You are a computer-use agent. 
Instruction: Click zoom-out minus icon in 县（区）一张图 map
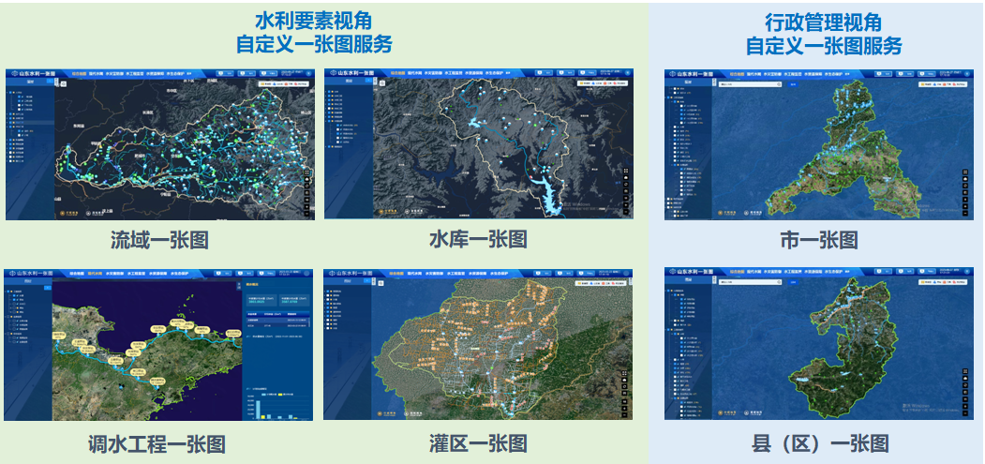pyautogui.click(x=965, y=413)
